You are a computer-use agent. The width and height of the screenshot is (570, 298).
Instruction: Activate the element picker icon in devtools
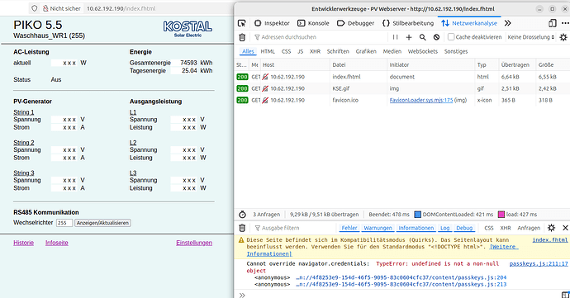(242, 23)
